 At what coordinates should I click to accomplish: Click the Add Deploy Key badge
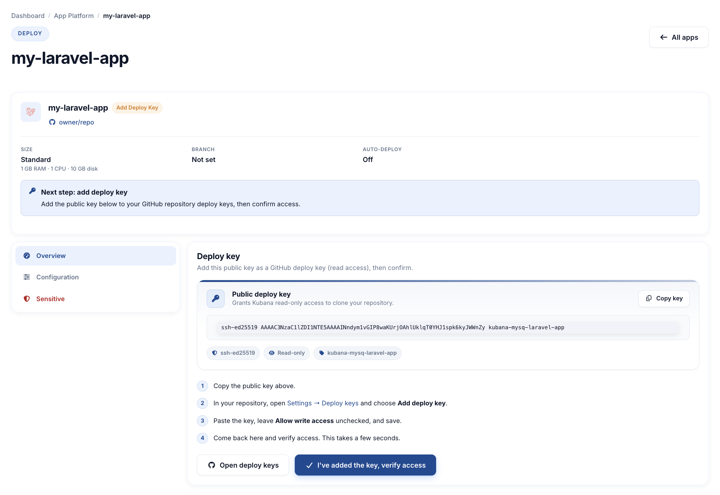tap(137, 108)
